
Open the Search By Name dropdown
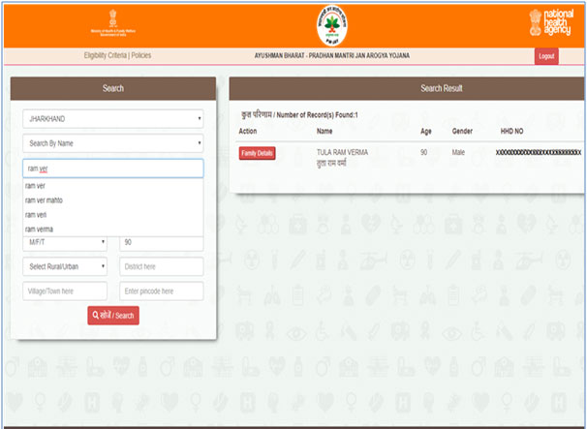coord(113,144)
